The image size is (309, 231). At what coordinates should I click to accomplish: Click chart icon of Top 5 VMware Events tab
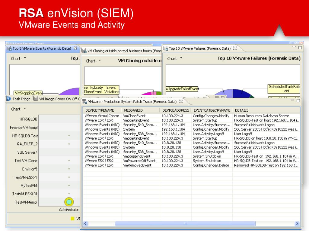tap(9, 48)
